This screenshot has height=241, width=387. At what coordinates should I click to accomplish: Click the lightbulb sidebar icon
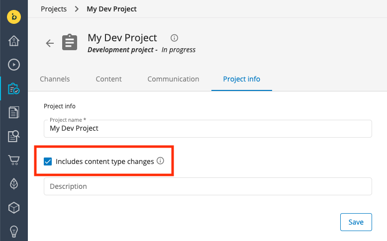point(14,231)
